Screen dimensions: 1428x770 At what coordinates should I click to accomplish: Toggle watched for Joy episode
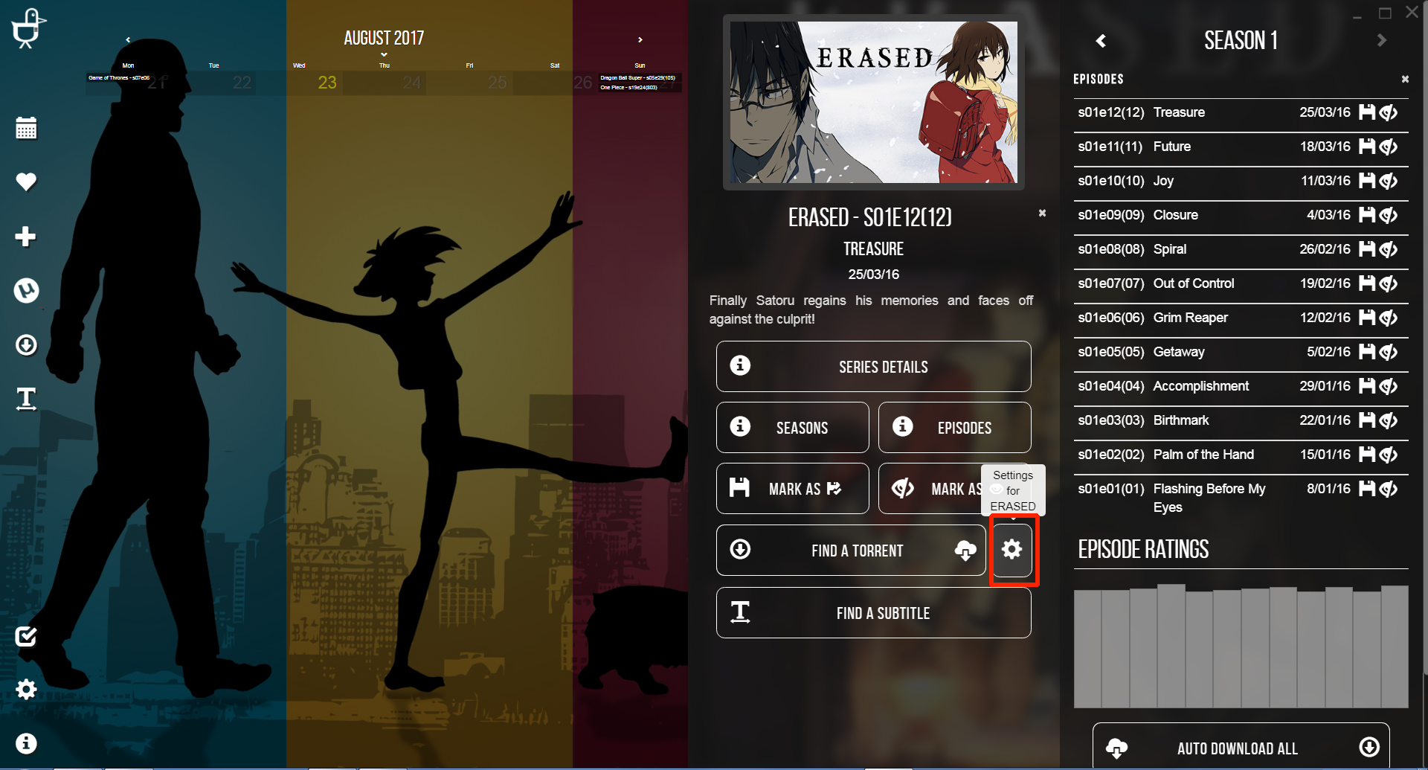pos(1389,181)
